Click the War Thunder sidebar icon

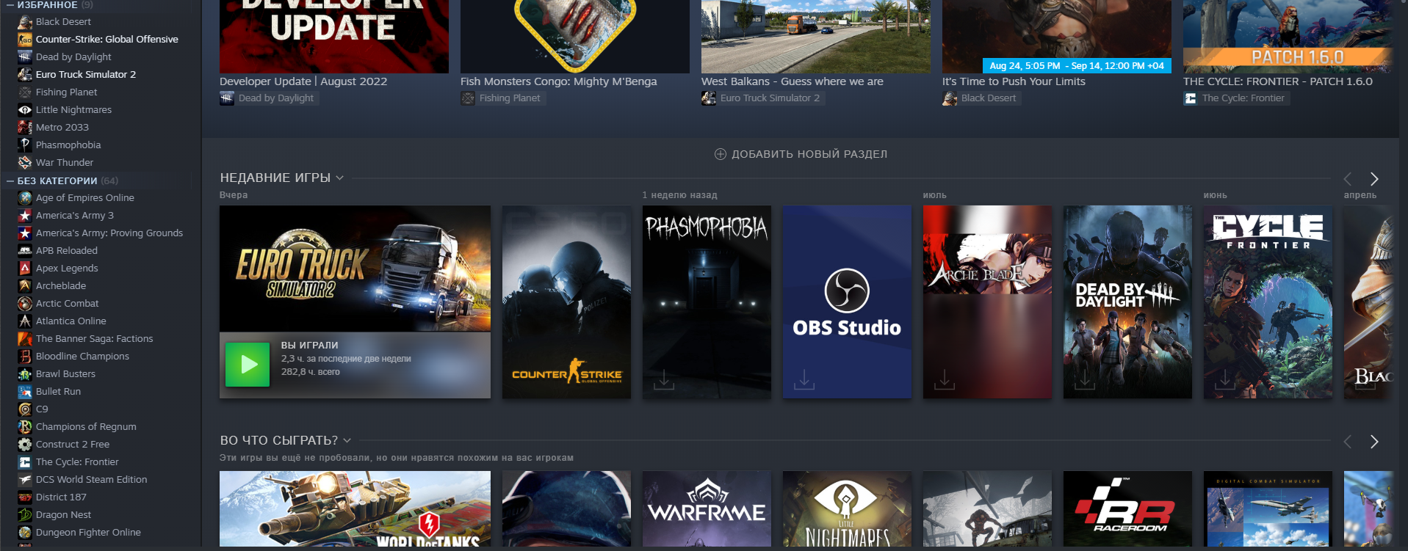[25, 163]
